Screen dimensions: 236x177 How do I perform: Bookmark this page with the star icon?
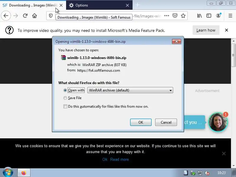183,16
